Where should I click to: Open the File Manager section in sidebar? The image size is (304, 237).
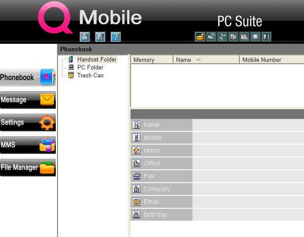tap(28, 167)
